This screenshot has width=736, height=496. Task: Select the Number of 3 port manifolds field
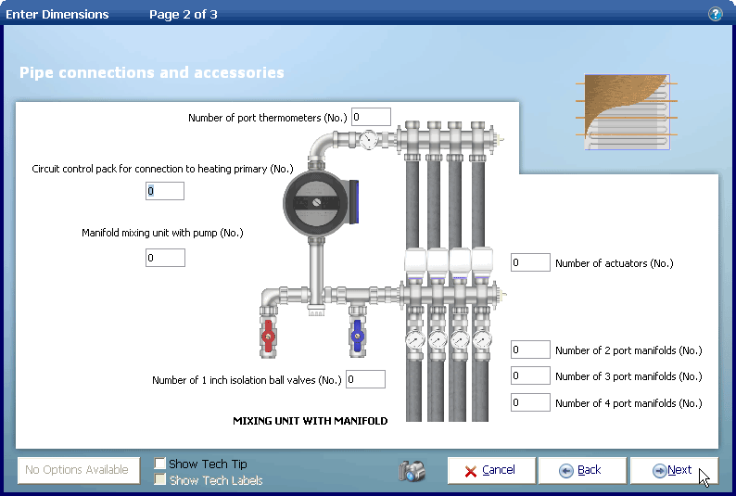530,376
